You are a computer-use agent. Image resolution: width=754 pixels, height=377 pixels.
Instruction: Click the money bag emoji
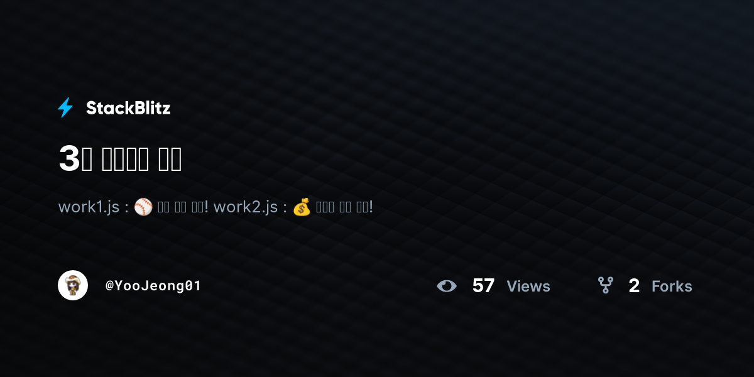click(302, 207)
